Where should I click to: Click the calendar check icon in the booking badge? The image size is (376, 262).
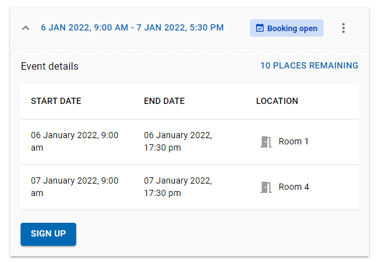tap(260, 28)
